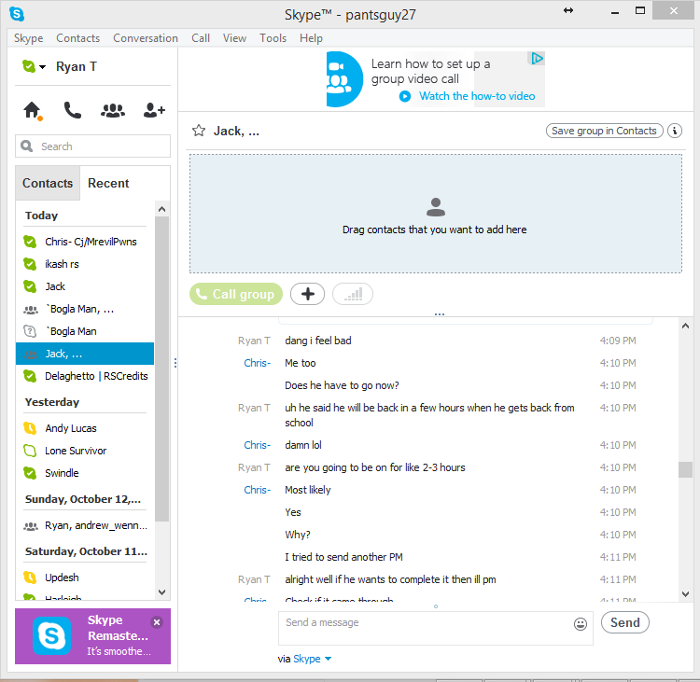Image resolution: width=700 pixels, height=682 pixels.
Task: Select the highlighted Jack, ... group conversation
Action: (85, 354)
